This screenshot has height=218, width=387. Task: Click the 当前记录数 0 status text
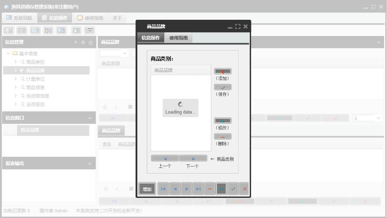click(x=17, y=211)
